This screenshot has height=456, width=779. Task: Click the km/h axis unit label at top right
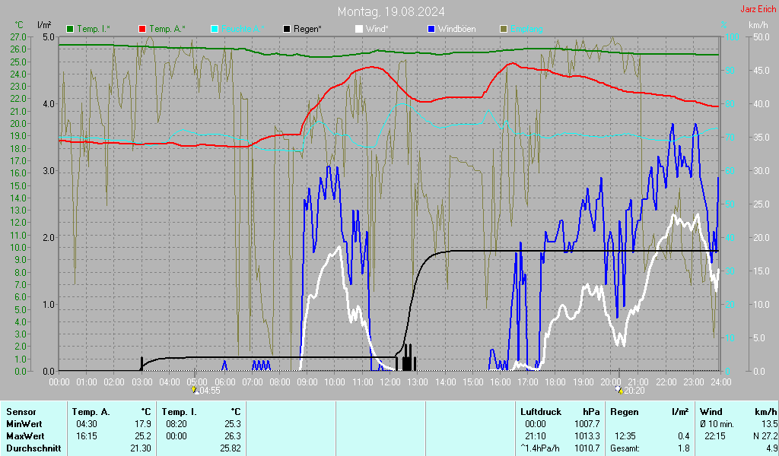[x=758, y=25]
